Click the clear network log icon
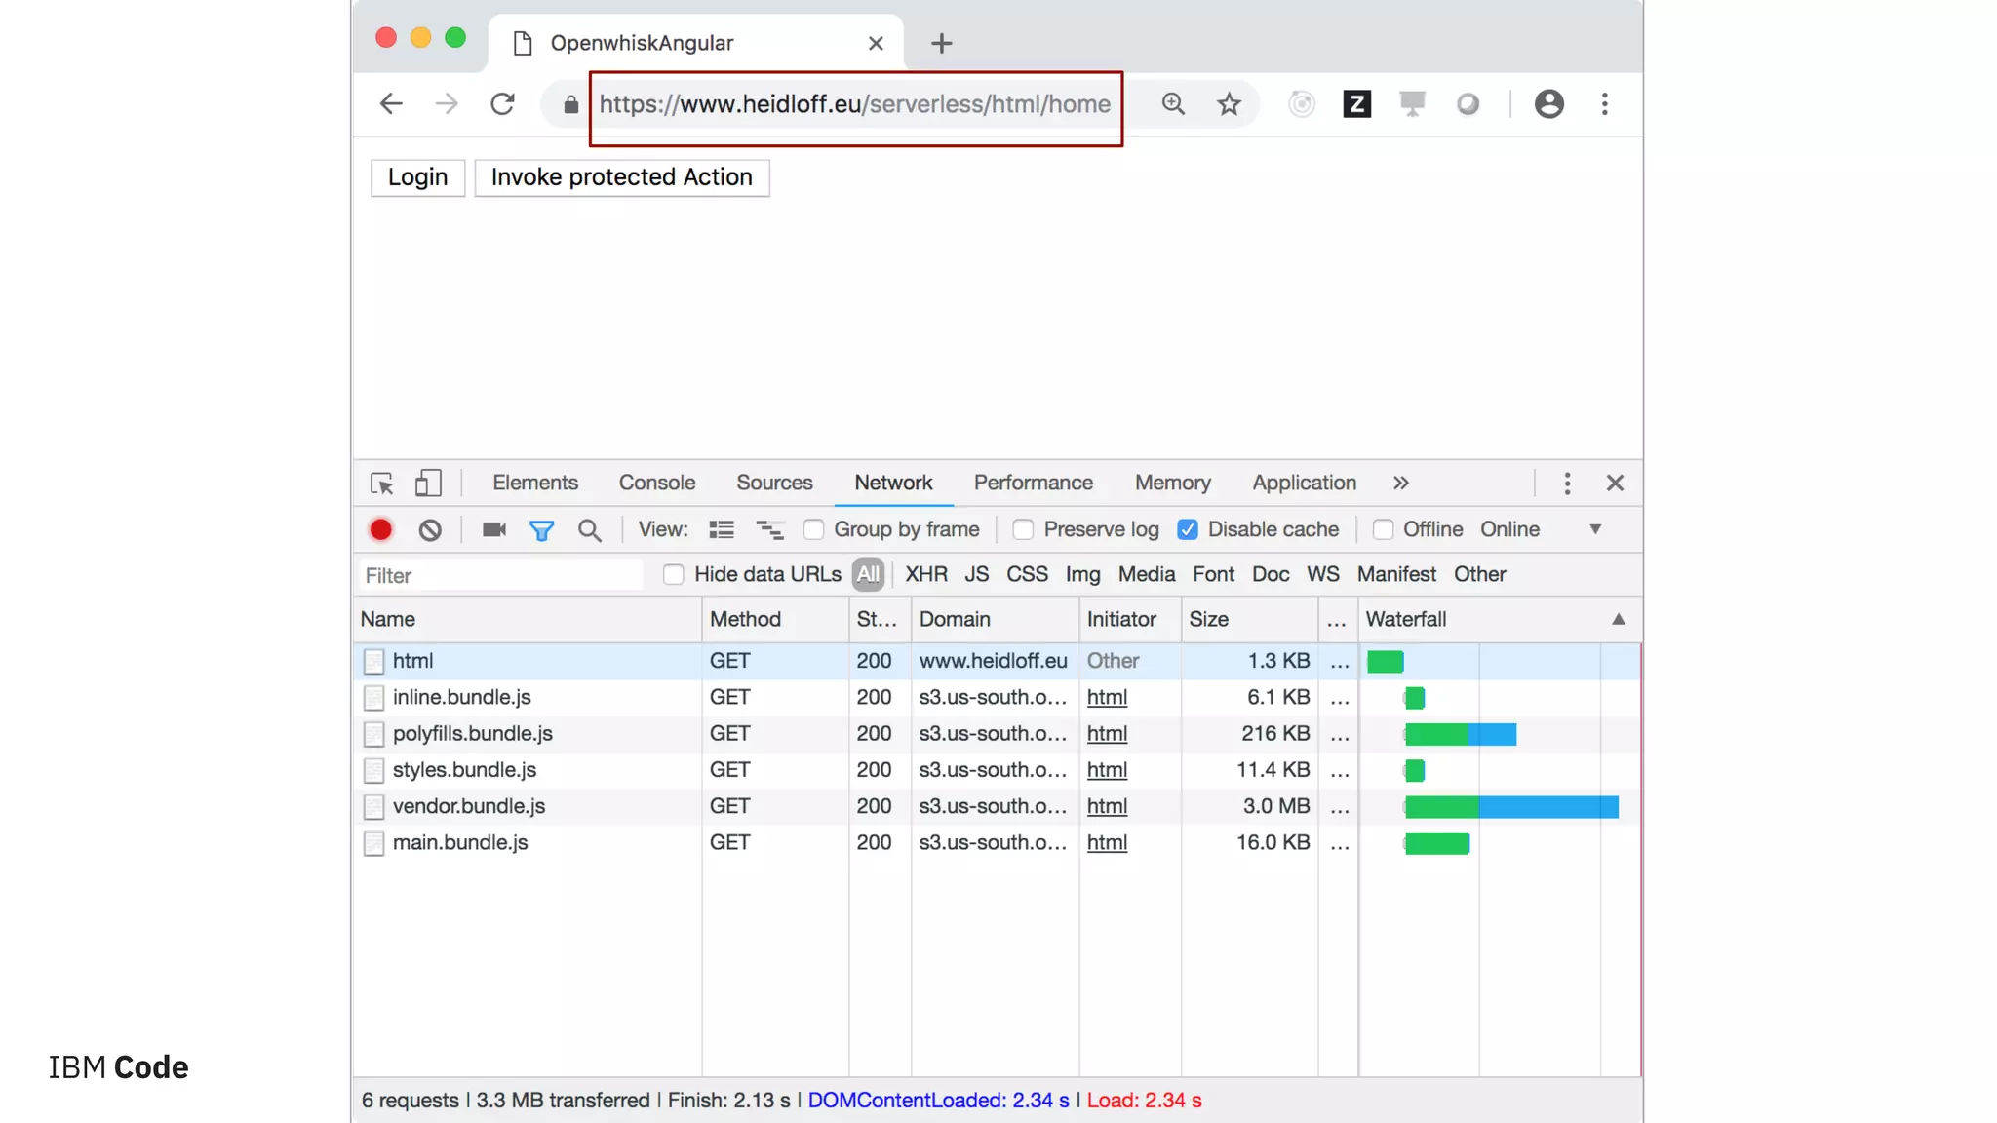The image size is (1997, 1123). pyautogui.click(x=430, y=529)
